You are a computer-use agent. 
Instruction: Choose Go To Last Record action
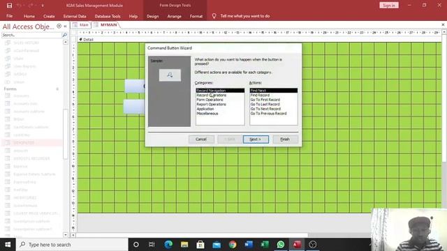(x=274, y=104)
